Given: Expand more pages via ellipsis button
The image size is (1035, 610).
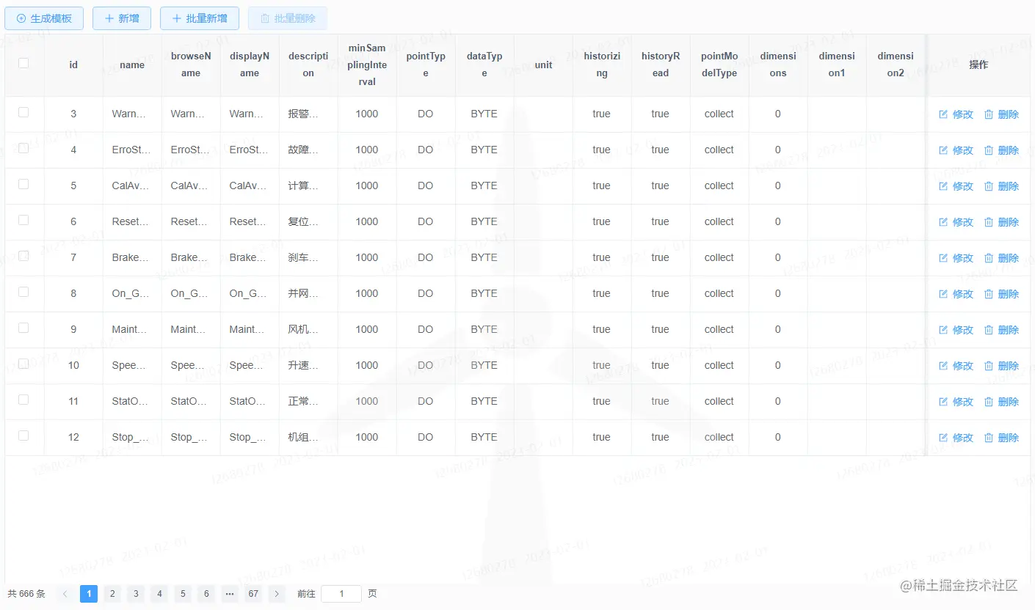Looking at the screenshot, I should coord(230,594).
